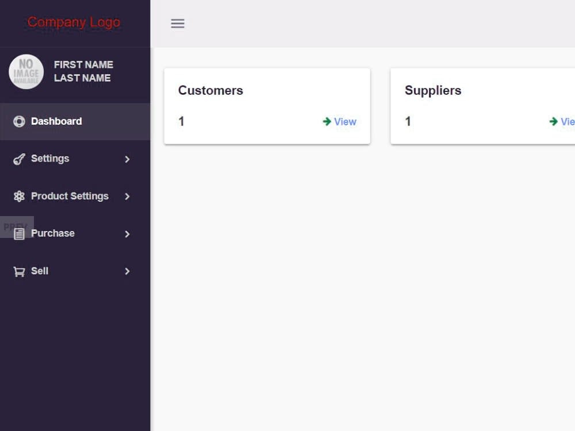Open the Dashboard menu item

[x=56, y=121]
